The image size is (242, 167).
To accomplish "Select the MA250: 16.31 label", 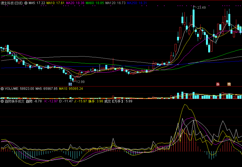I will tap(137, 3).
